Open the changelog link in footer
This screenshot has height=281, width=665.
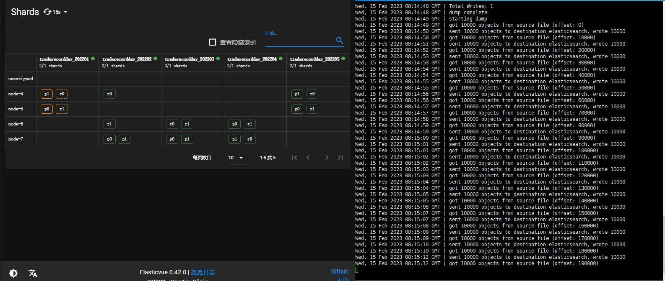tap(203, 272)
